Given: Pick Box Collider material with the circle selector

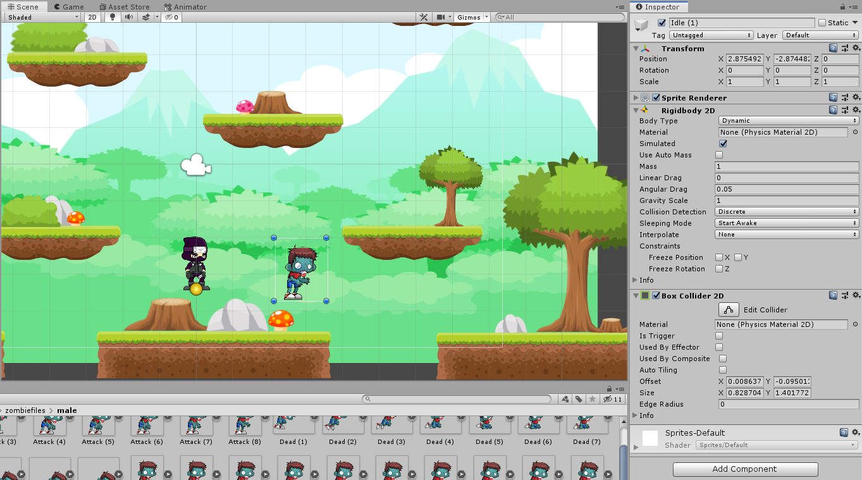Looking at the screenshot, I should tap(855, 324).
